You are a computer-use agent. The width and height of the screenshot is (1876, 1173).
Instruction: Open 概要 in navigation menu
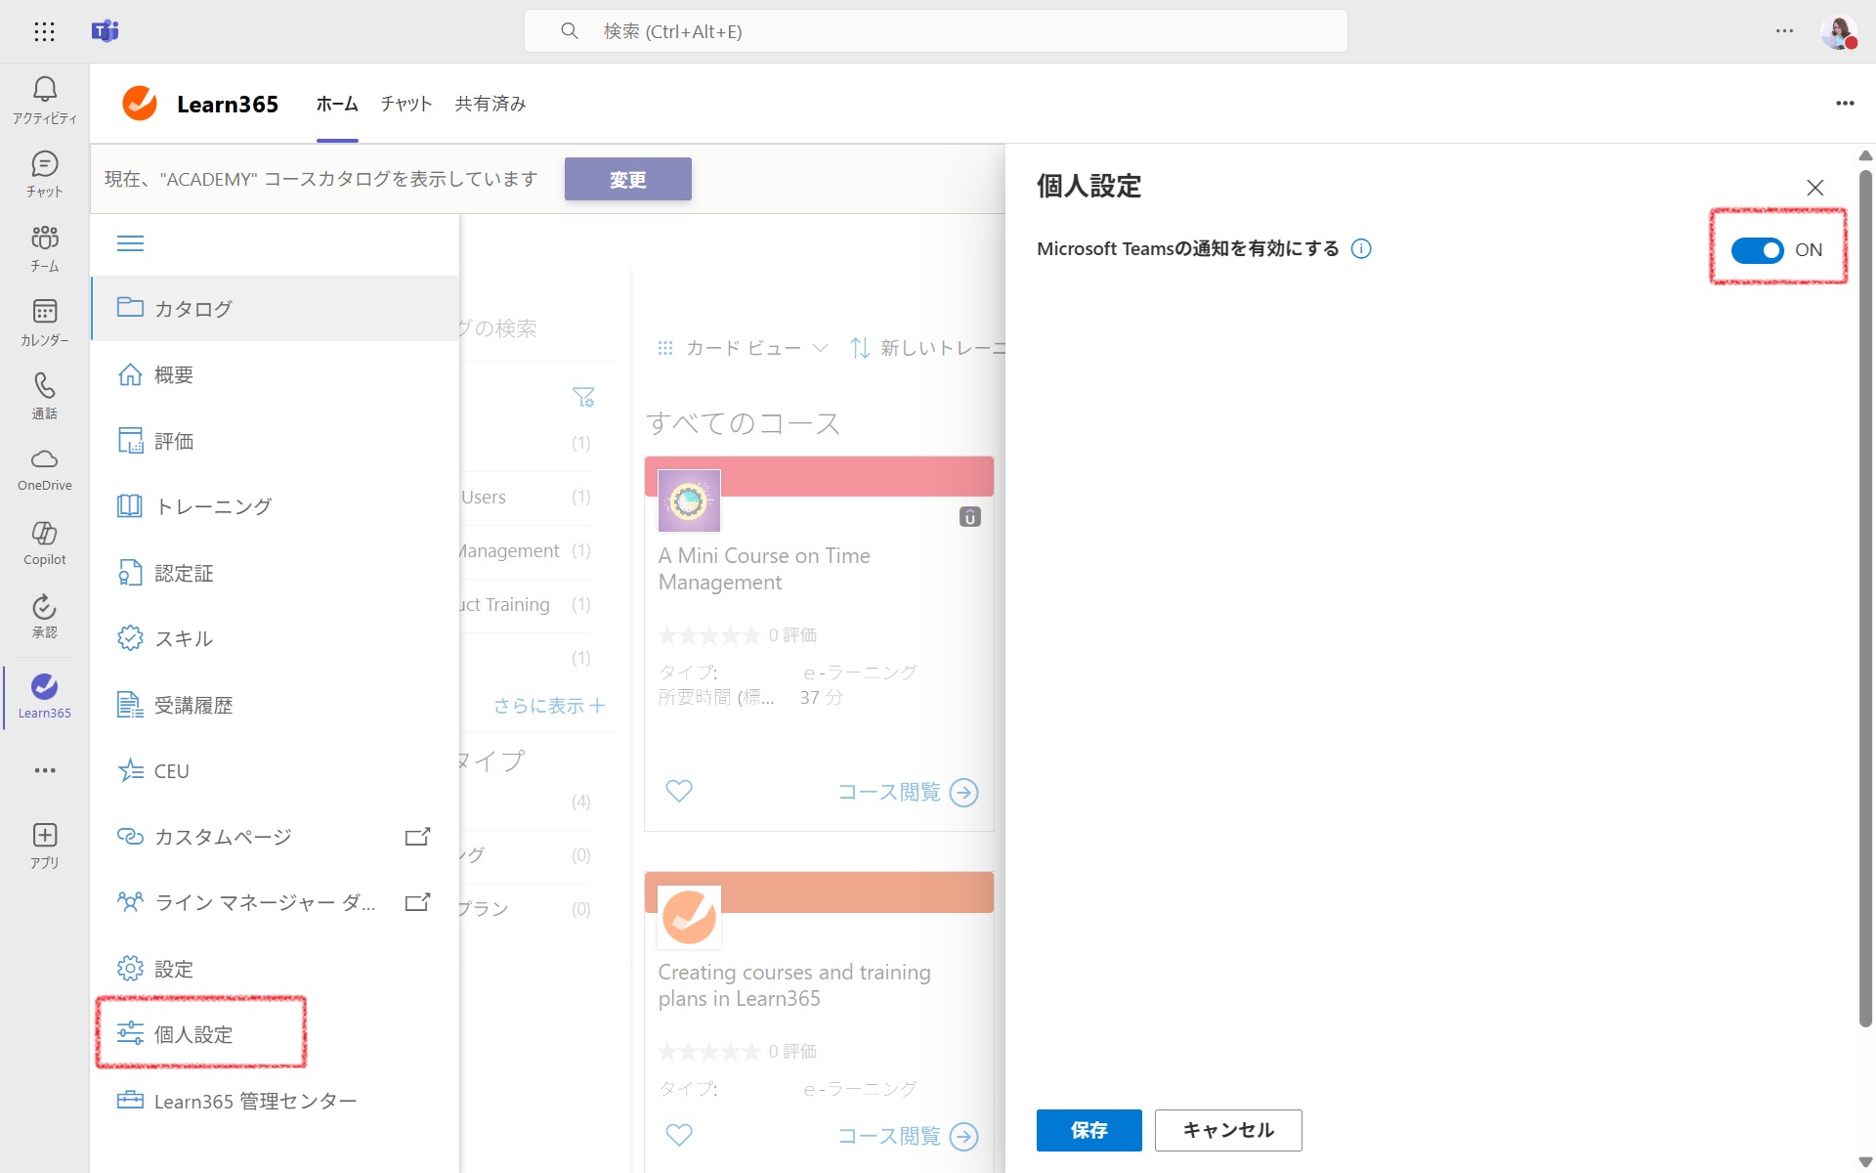(x=276, y=375)
